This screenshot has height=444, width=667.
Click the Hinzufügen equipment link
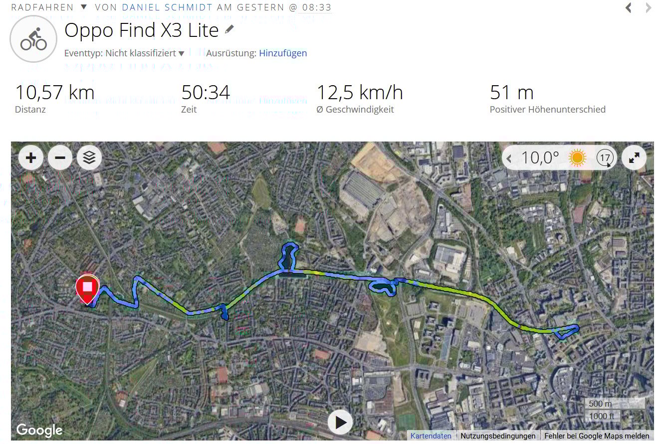coord(283,53)
